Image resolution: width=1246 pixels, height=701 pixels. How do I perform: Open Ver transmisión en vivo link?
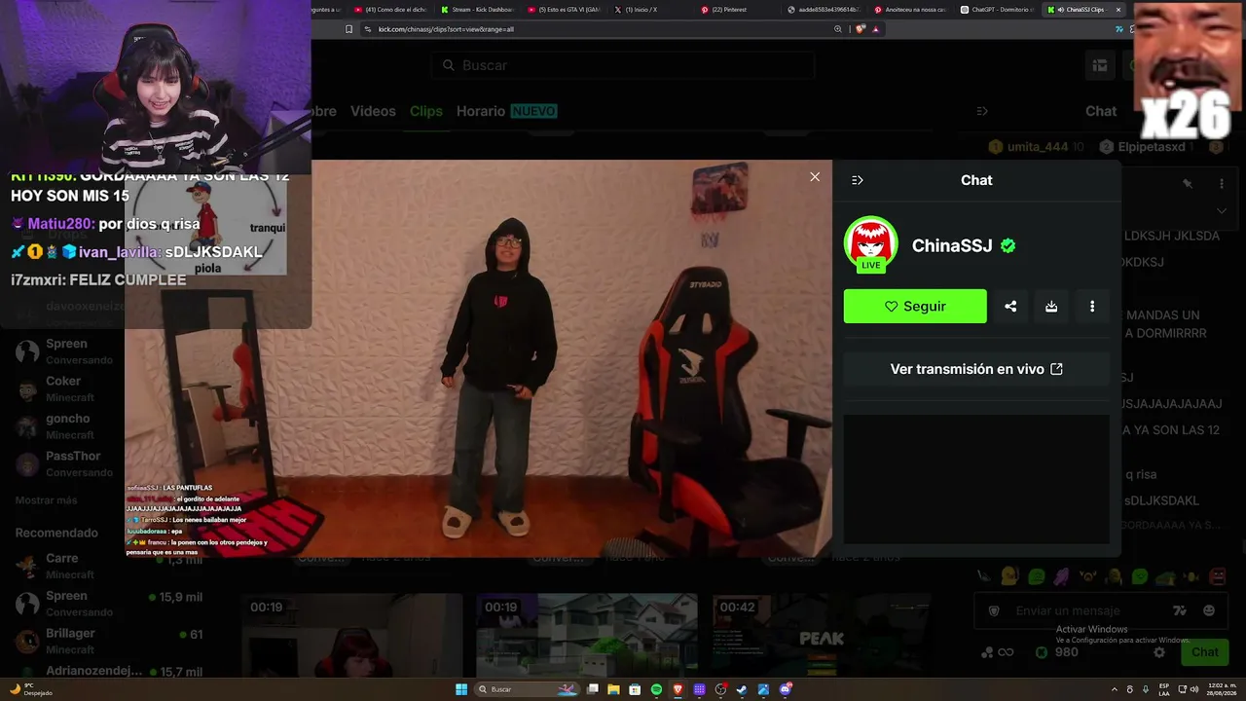tap(976, 369)
